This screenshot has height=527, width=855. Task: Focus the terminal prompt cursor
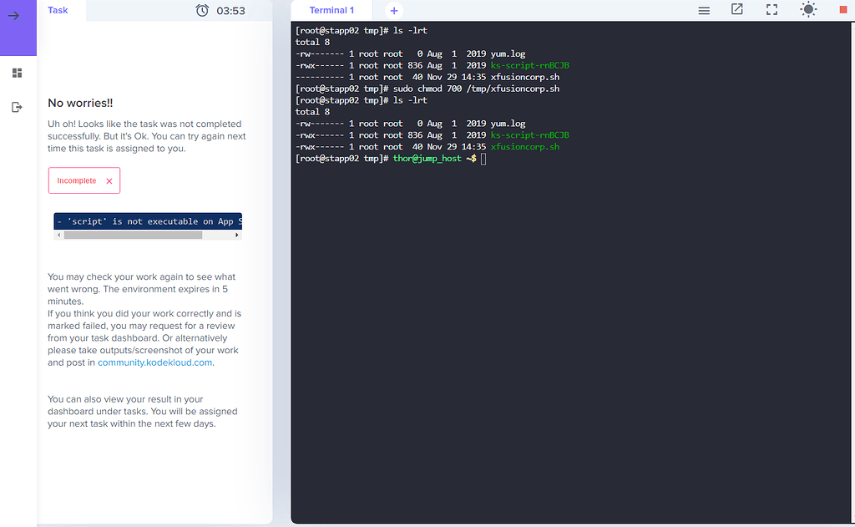click(483, 159)
